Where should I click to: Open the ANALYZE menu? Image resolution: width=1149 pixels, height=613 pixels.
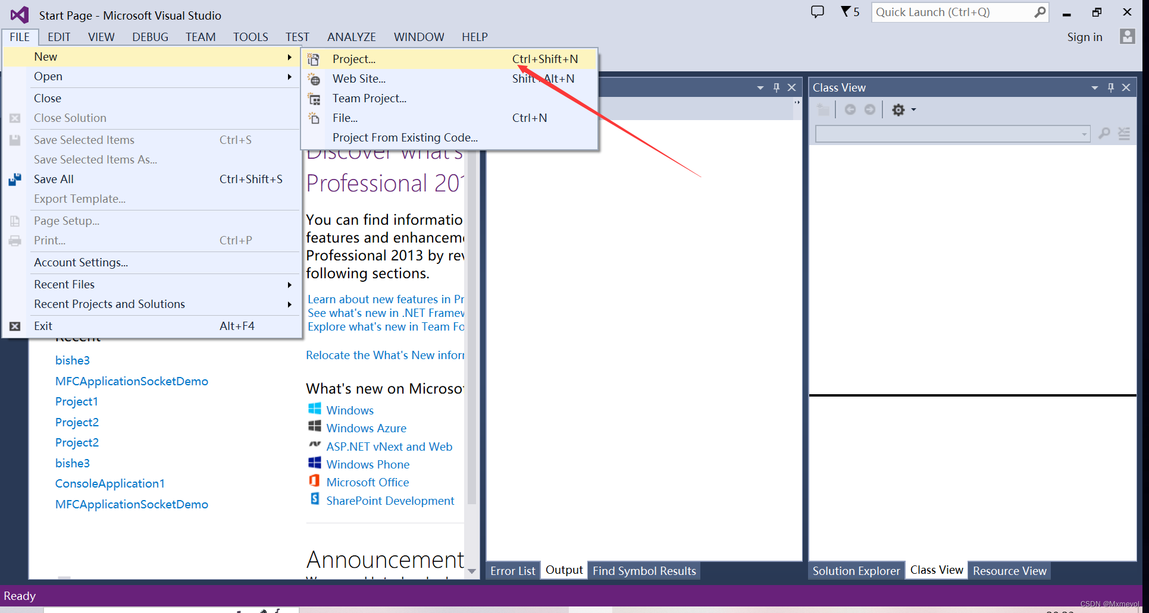[x=352, y=37]
